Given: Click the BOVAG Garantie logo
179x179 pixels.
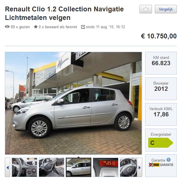Looking at the screenshot, I should 161,165.
